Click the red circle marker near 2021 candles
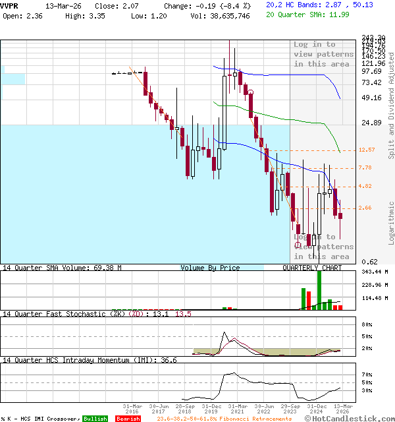 251,92
